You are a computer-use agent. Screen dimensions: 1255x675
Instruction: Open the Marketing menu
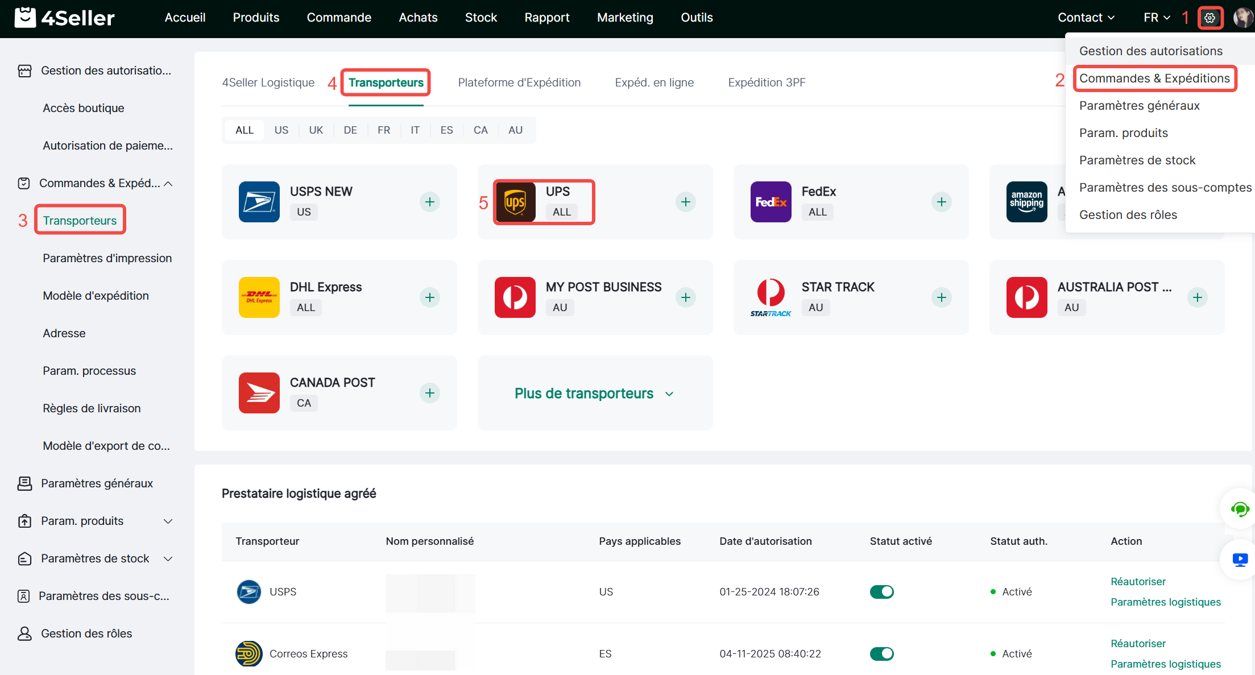pyautogui.click(x=625, y=18)
